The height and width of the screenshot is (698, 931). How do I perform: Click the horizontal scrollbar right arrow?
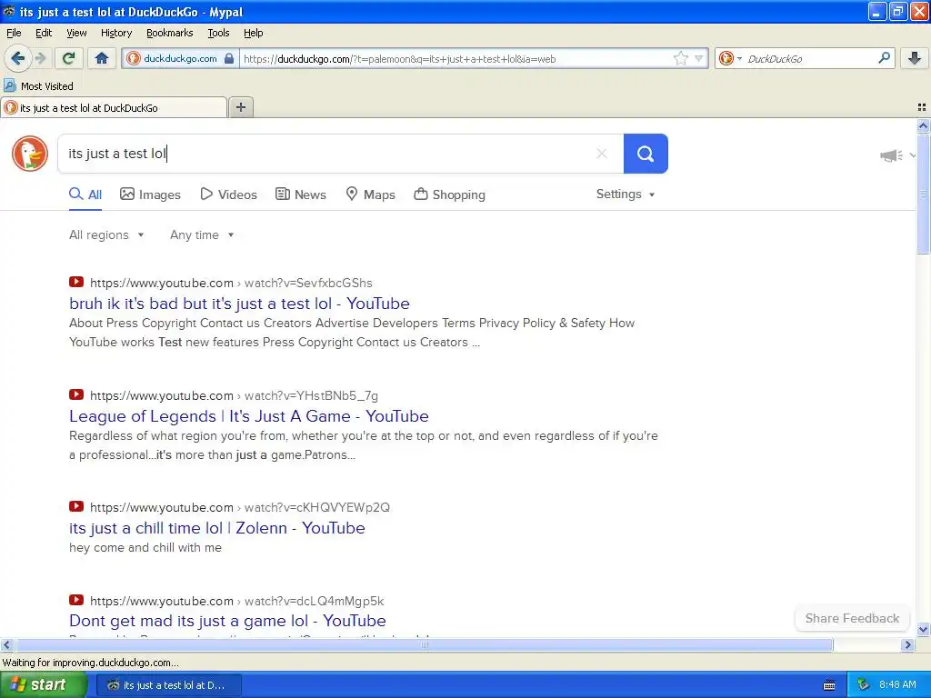[907, 644]
